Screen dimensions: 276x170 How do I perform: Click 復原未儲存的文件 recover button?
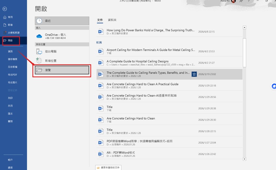point(108,168)
